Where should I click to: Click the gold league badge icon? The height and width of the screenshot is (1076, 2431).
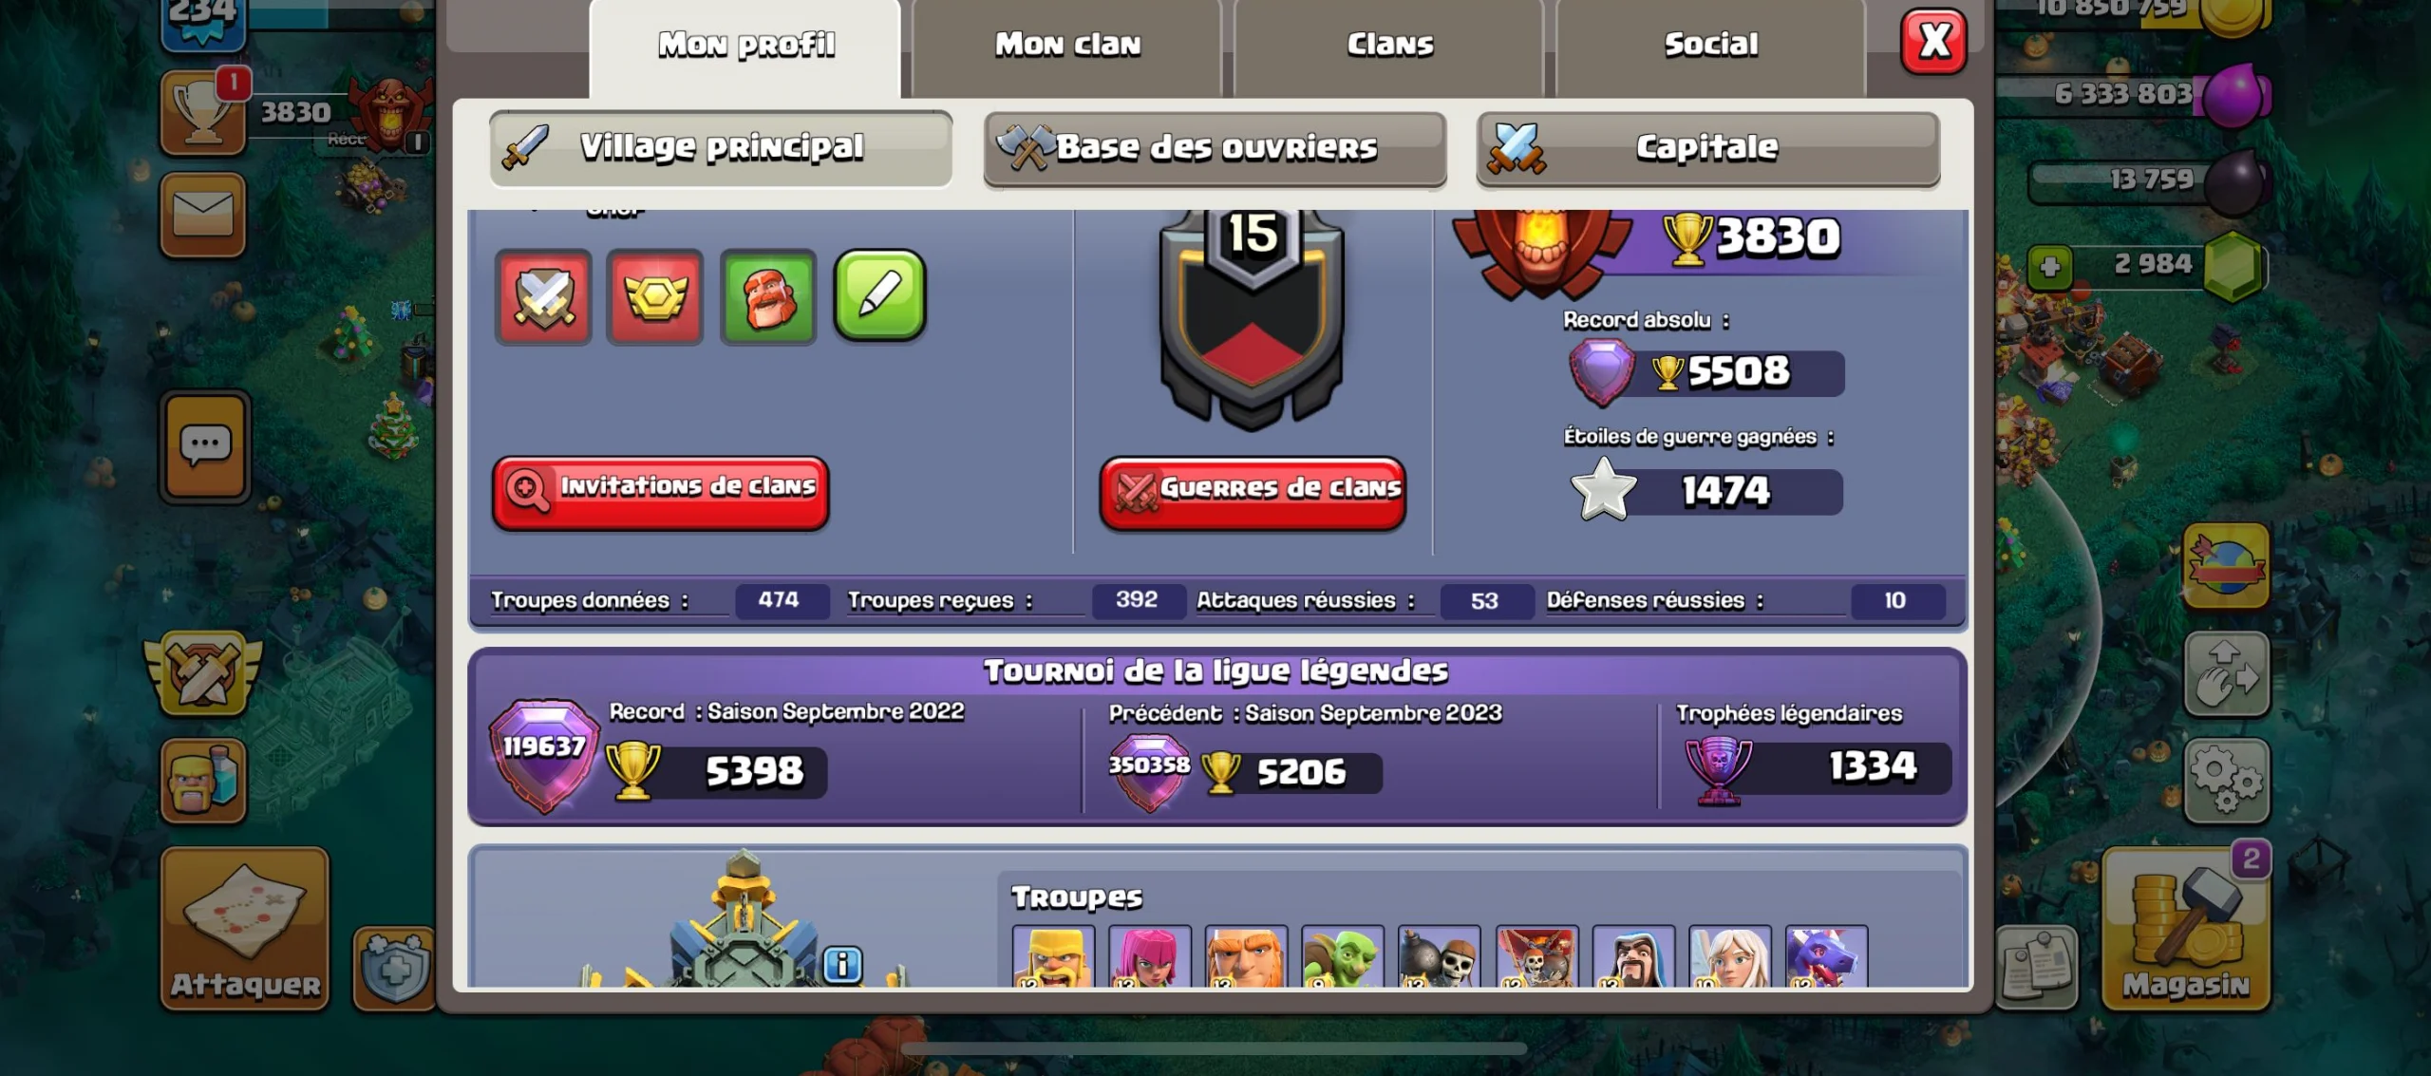click(655, 297)
